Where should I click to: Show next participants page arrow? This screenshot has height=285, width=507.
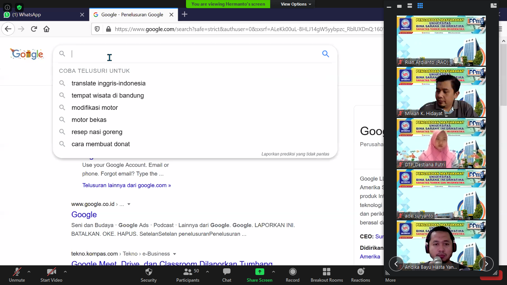(x=486, y=264)
